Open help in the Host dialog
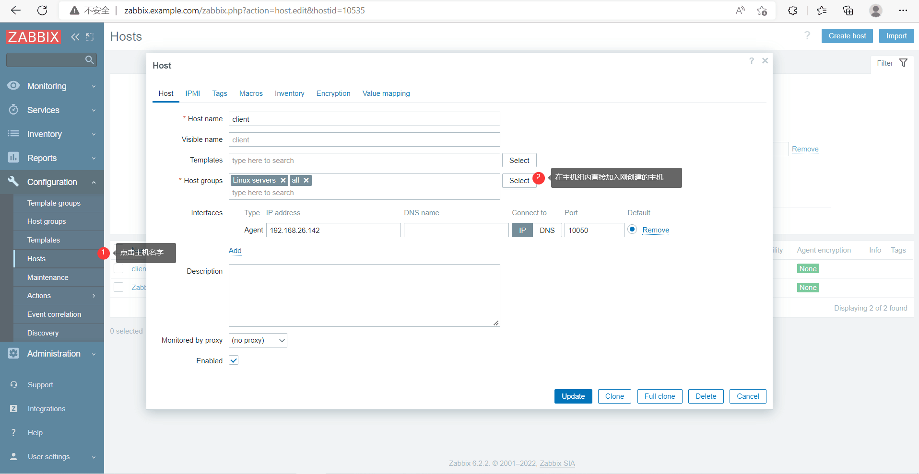Image resolution: width=919 pixels, height=474 pixels. pos(752,60)
